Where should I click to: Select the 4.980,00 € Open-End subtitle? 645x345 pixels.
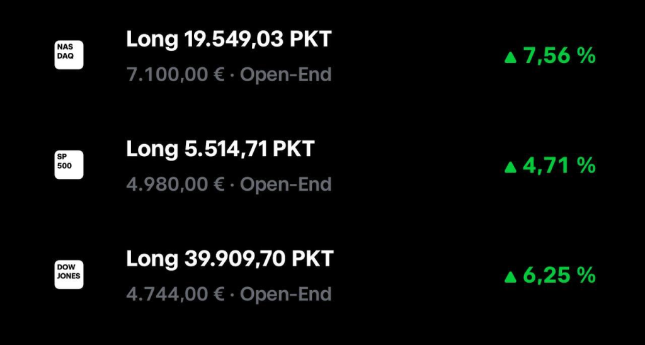[x=229, y=184]
